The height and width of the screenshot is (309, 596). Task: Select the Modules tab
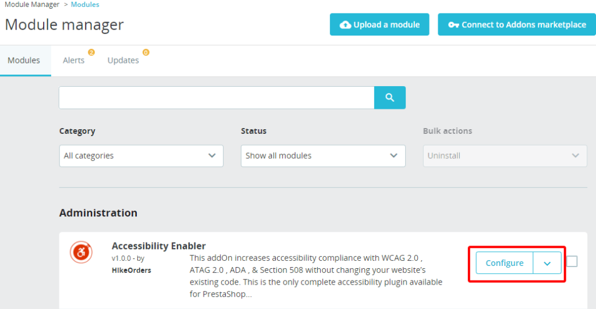click(x=24, y=61)
